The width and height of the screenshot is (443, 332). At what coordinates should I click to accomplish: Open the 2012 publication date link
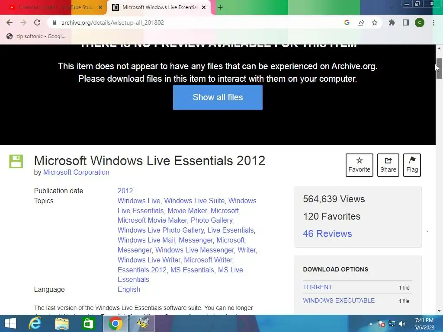125,191
